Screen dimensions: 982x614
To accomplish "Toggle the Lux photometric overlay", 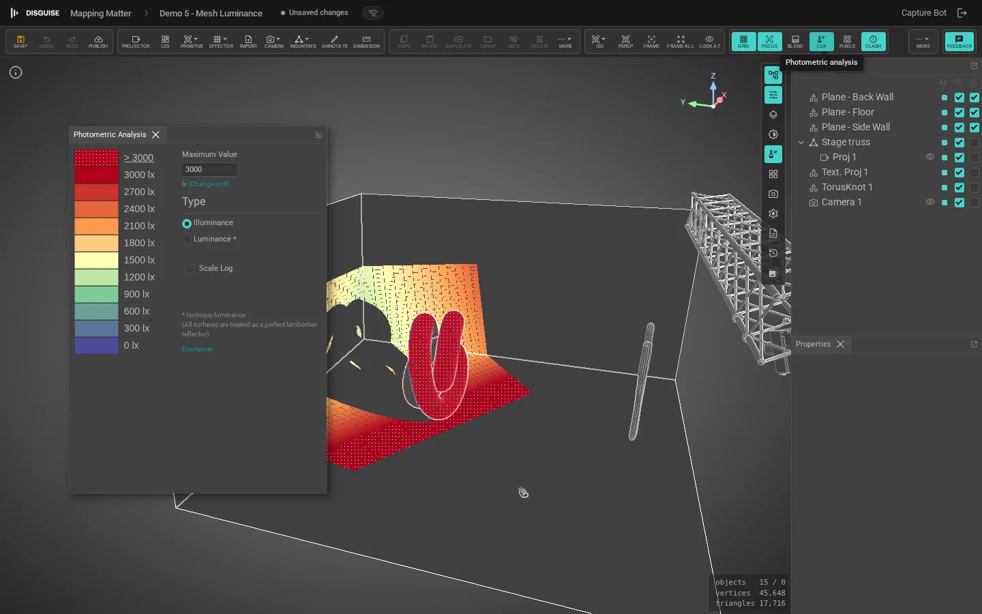I will pyautogui.click(x=821, y=42).
